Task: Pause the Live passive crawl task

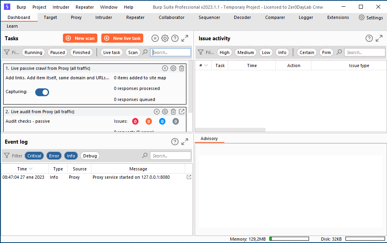Action: click(165, 68)
